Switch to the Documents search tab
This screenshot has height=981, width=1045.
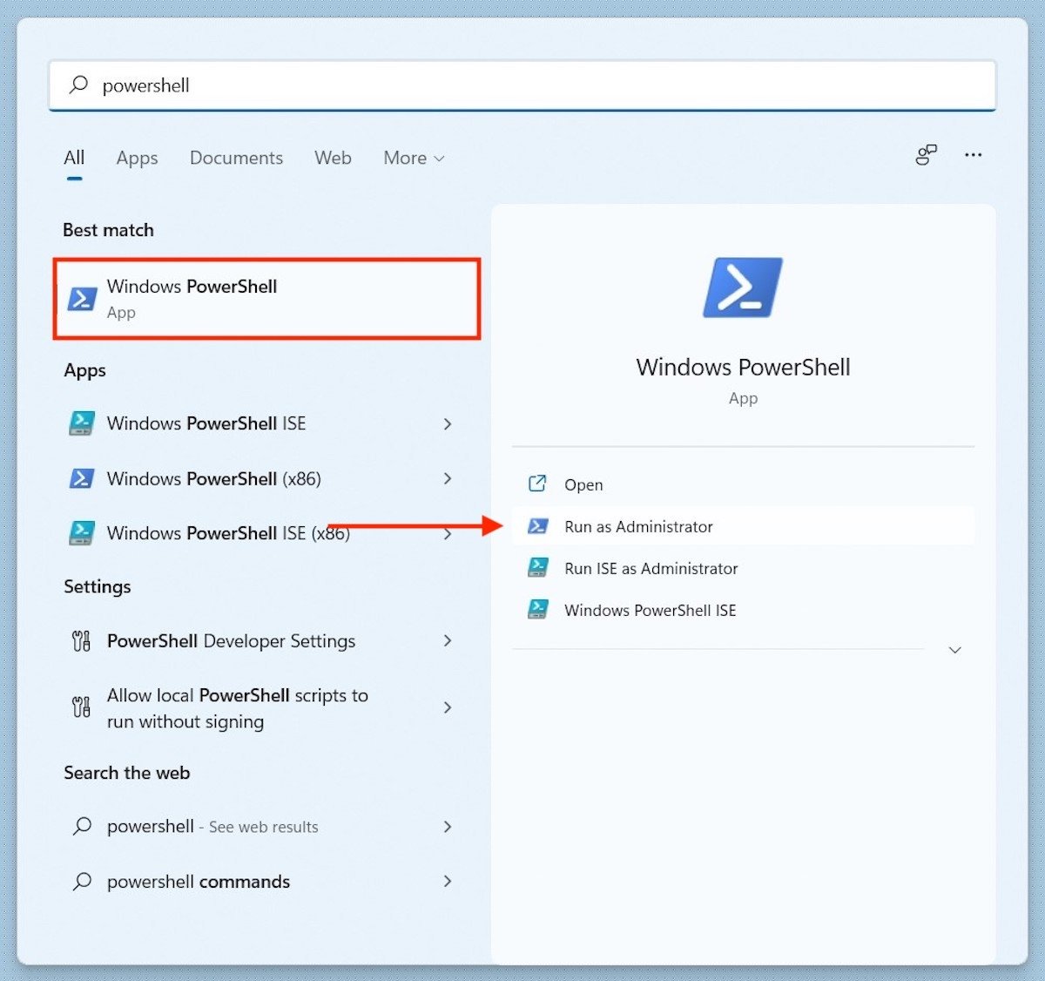(x=236, y=158)
